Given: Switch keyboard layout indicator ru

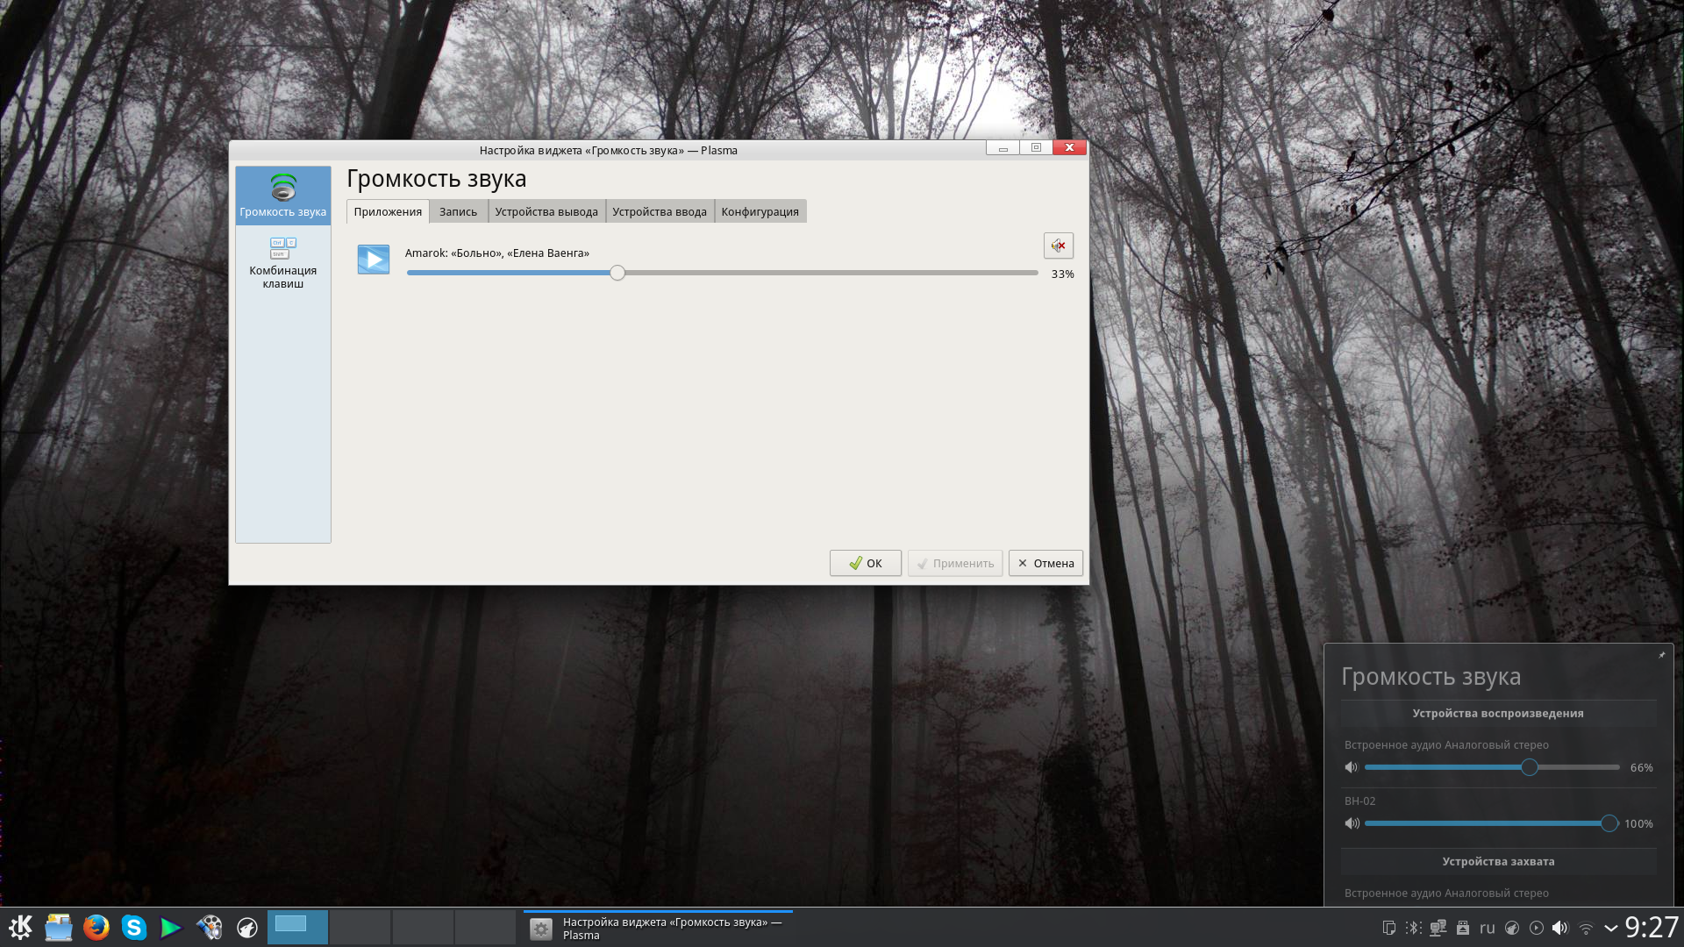Looking at the screenshot, I should [1487, 928].
